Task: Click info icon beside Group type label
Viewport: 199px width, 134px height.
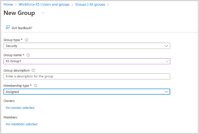Action: [x=27, y=40]
